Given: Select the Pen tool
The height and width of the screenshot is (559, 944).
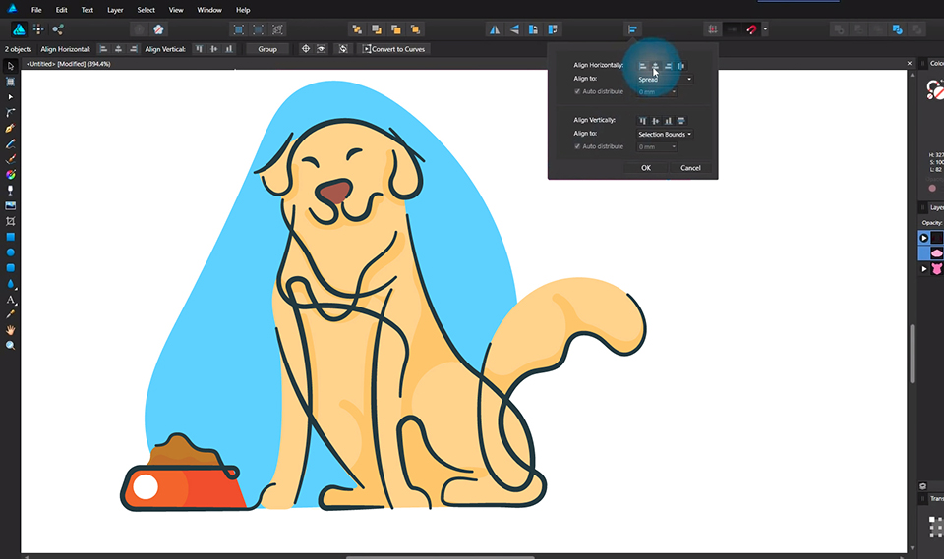Looking at the screenshot, I should pyautogui.click(x=10, y=128).
